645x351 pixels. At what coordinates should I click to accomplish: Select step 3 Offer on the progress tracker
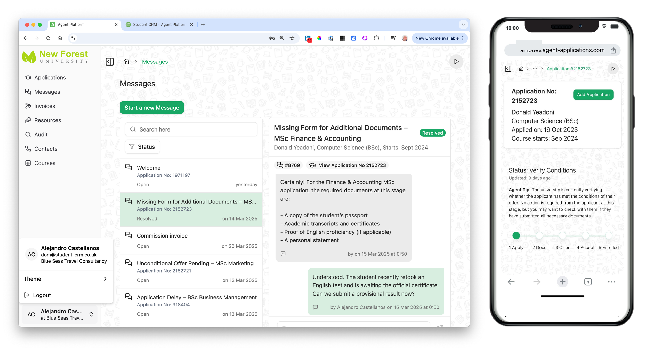pyautogui.click(x=562, y=235)
